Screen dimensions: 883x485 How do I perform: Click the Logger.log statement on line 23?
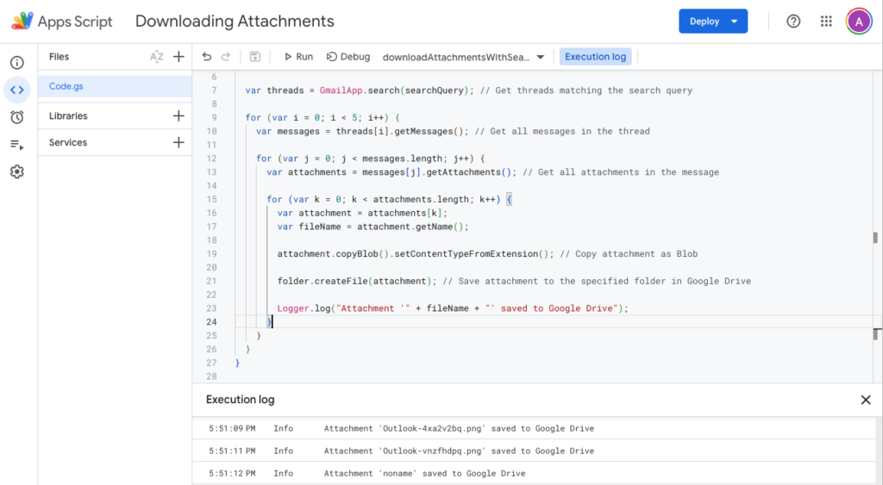coord(453,308)
